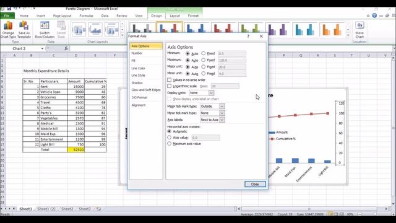Enable Logarithmic scale checkbox
Image resolution: width=396 pixels, height=223 pixels.
pyautogui.click(x=169, y=86)
